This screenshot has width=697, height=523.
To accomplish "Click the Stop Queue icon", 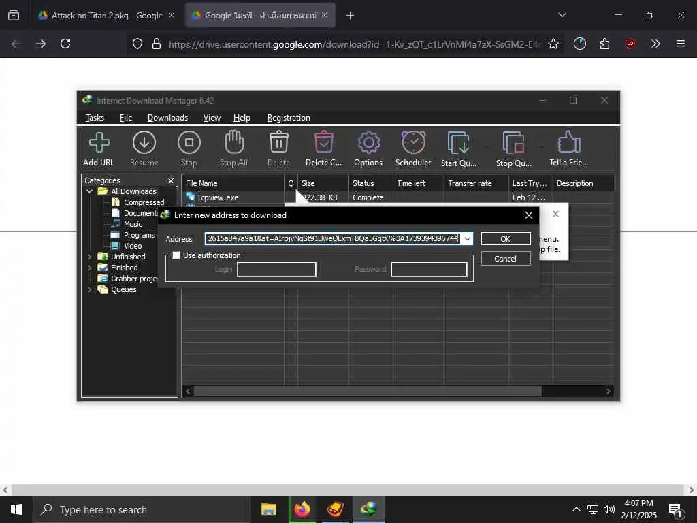I will pos(513,143).
